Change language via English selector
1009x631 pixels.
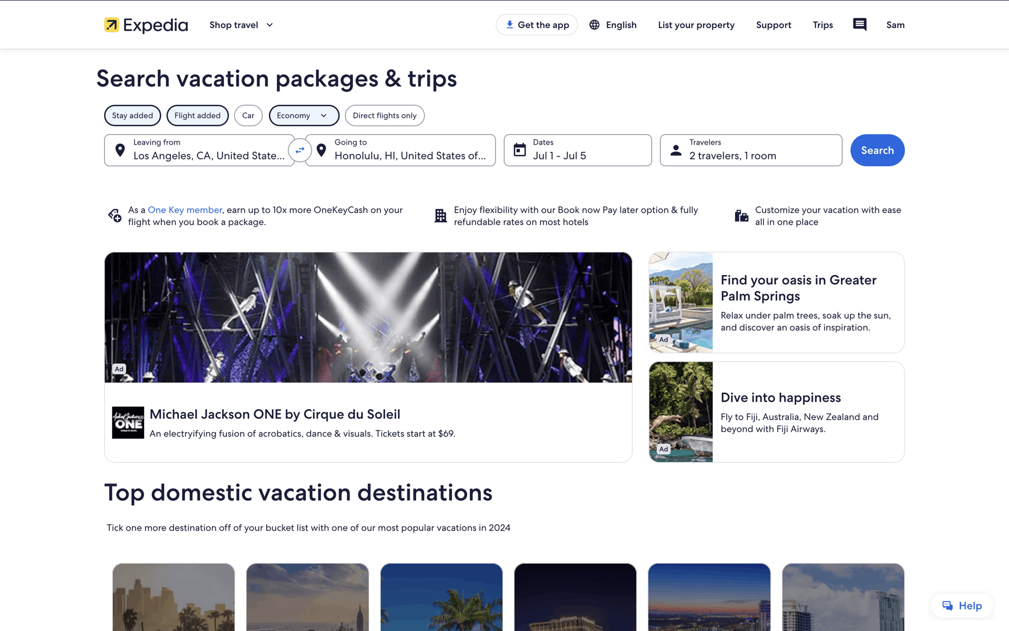613,25
